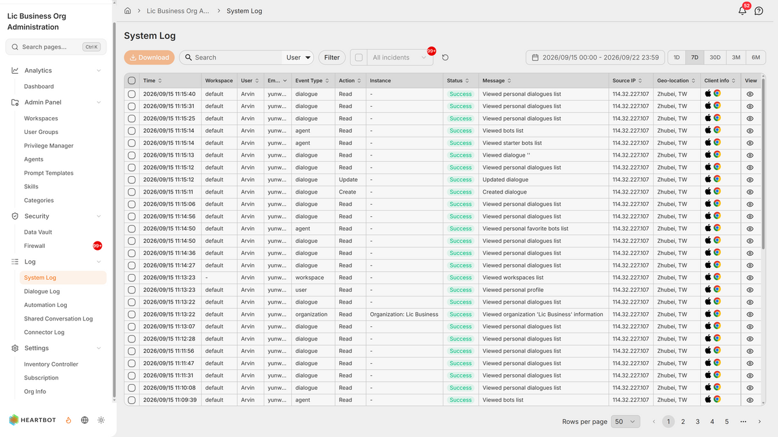The image size is (778, 437).
Task: Click the refresh icon next to incidents
Action: pos(445,58)
